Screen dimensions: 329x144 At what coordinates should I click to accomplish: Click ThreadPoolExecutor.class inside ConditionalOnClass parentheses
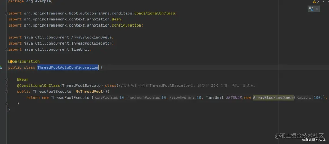click(89, 85)
